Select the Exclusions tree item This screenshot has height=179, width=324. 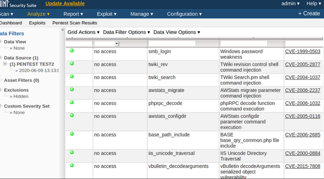16,90
